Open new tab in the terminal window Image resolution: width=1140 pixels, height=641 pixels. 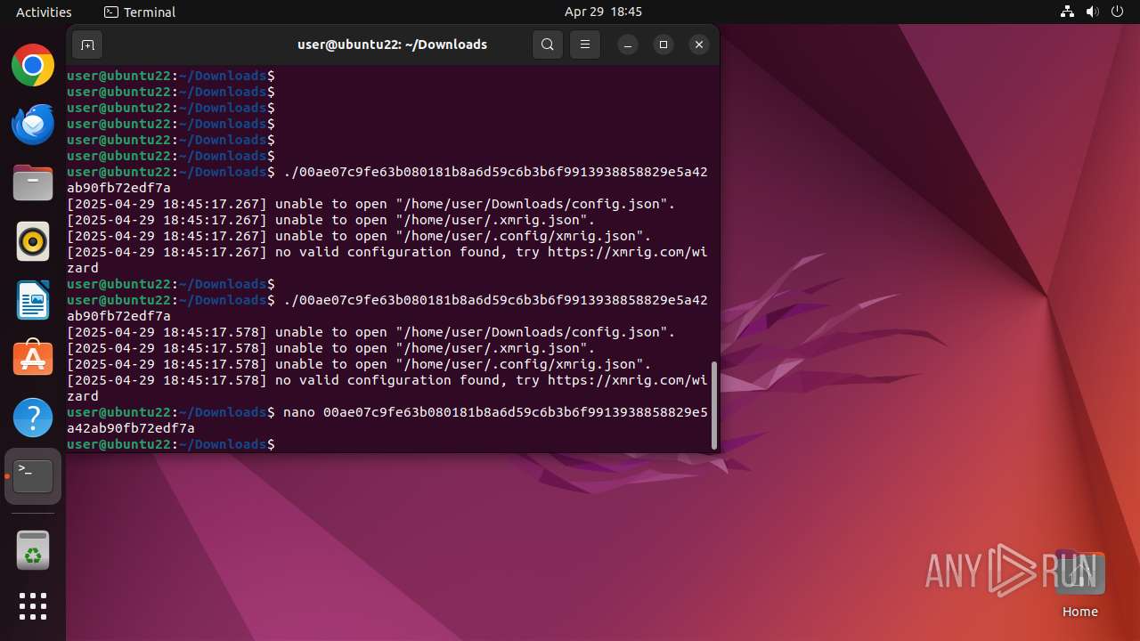tap(87, 45)
